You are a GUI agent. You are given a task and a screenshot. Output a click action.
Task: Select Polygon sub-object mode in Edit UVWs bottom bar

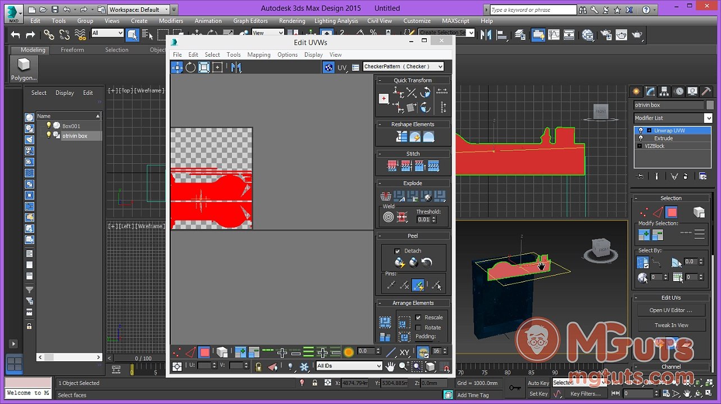click(x=204, y=352)
